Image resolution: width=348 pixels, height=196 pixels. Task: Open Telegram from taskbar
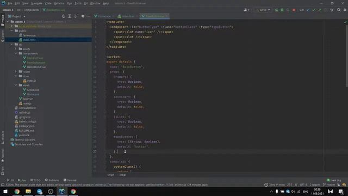pyautogui.click(x=40, y=191)
